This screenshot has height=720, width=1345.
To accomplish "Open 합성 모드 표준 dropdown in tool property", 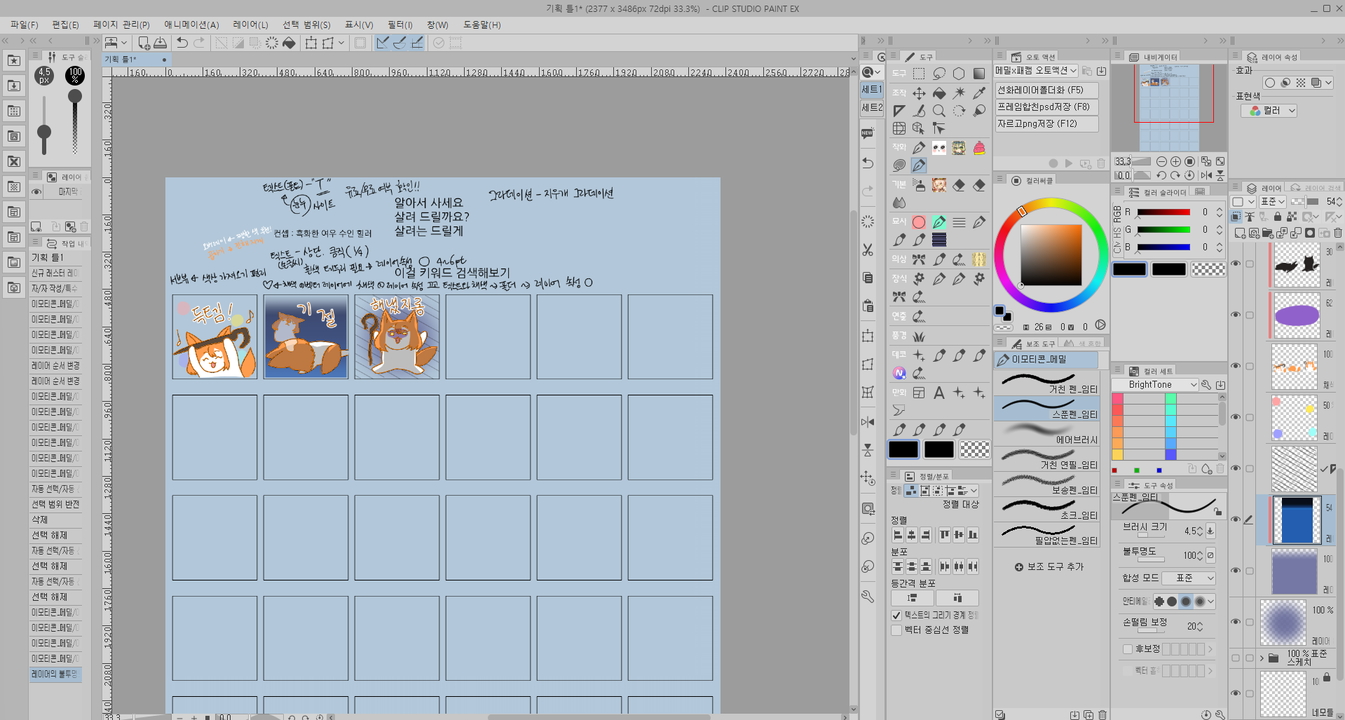I will [1189, 578].
